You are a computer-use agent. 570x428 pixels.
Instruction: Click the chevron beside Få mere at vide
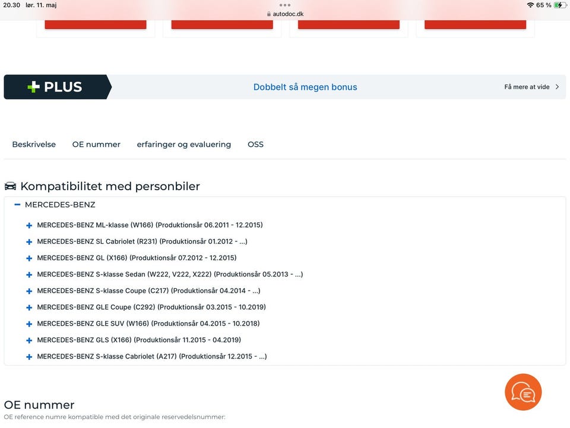pyautogui.click(x=558, y=87)
